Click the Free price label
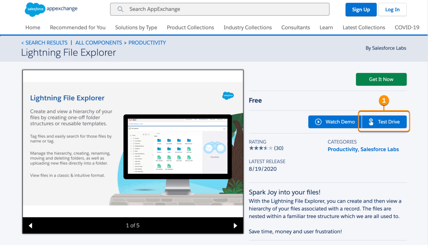Image resolution: width=428 pixels, height=245 pixels. coord(255,100)
